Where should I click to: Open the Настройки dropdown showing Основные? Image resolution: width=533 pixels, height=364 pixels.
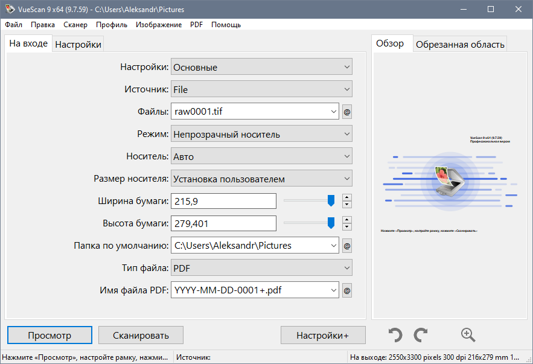(261, 67)
